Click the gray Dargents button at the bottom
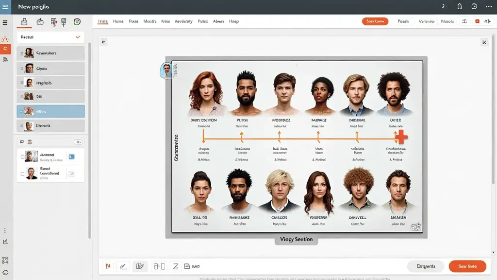Image resolution: width=497 pixels, height=280 pixels. [426, 266]
